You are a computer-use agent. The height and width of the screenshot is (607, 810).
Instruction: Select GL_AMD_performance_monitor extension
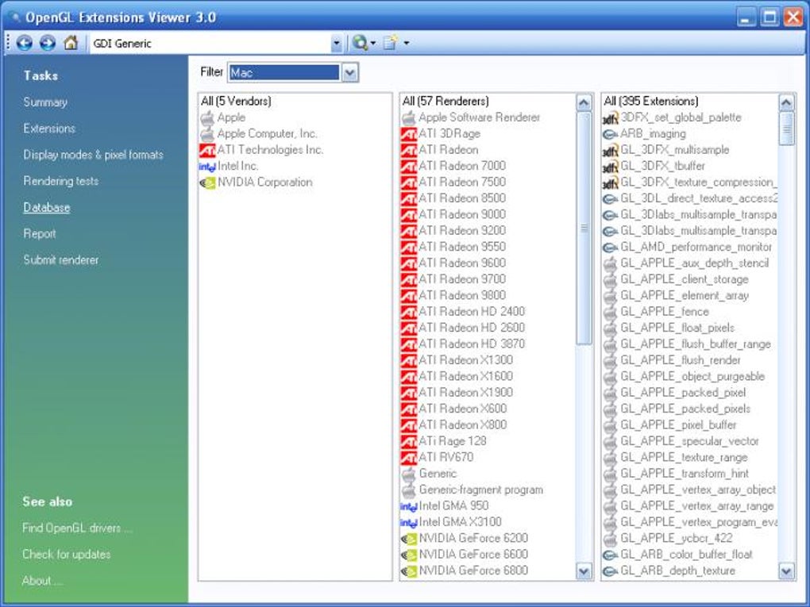pos(696,247)
